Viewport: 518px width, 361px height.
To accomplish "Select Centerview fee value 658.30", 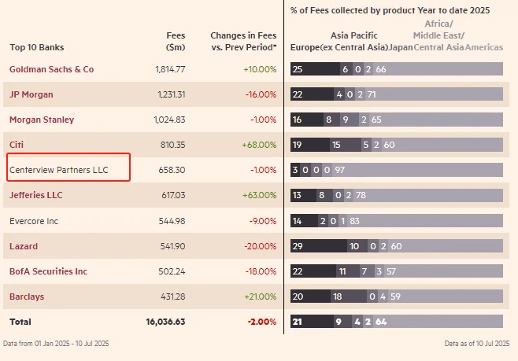I will (x=172, y=170).
